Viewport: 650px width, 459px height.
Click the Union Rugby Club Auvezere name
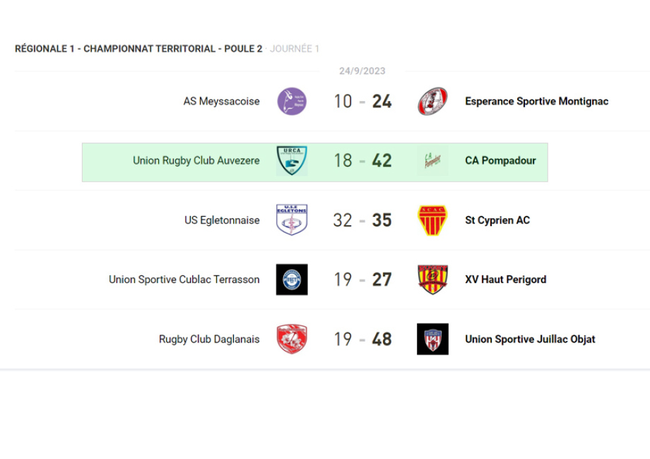point(196,161)
